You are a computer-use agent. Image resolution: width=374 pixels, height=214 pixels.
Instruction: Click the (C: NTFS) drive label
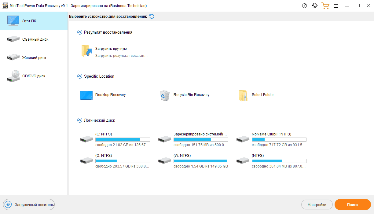[104, 134]
